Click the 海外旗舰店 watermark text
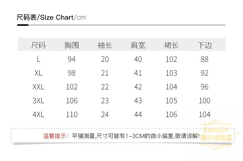 tap(216, 138)
